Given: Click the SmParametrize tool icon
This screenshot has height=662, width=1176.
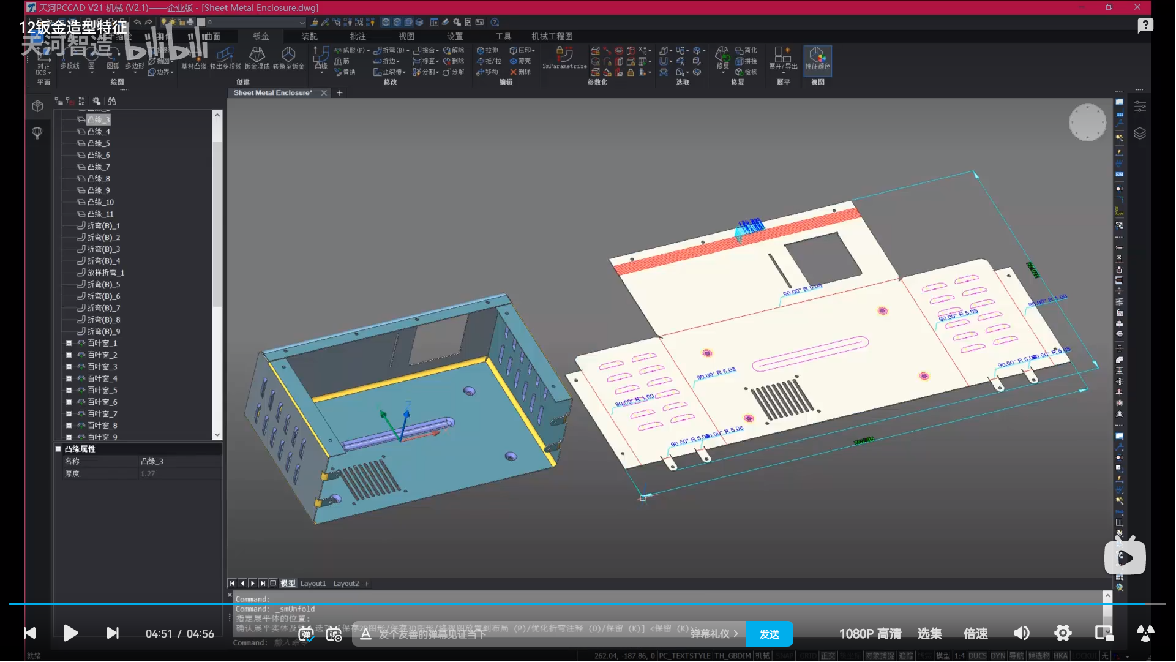Looking at the screenshot, I should tap(564, 59).
